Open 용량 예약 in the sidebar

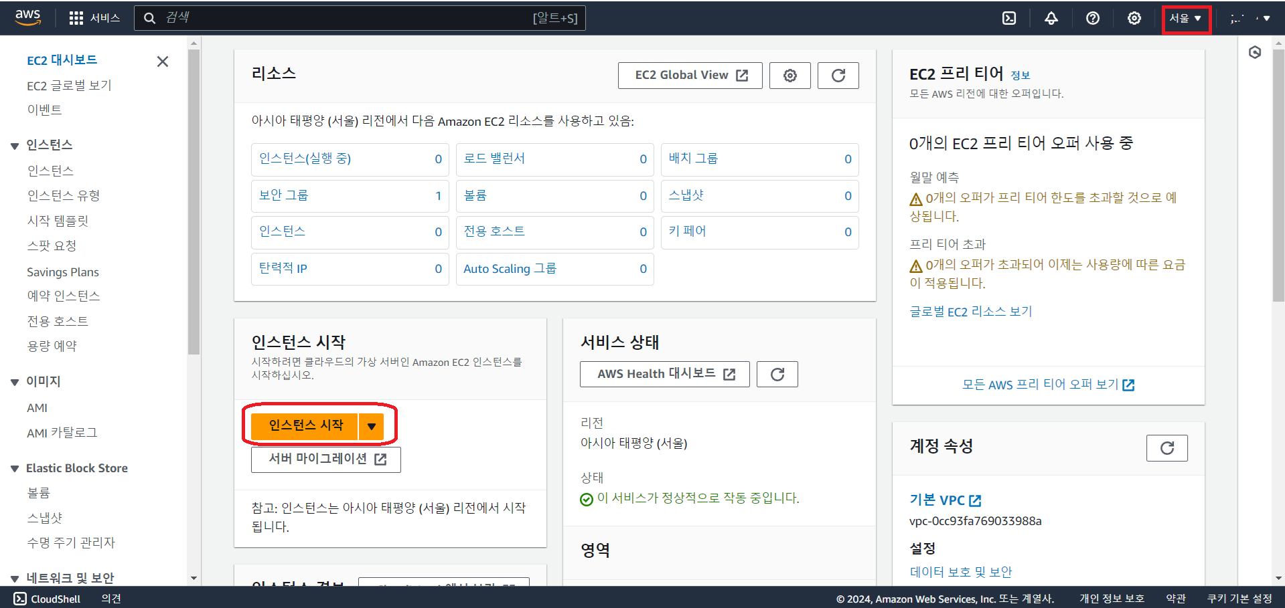(x=52, y=346)
